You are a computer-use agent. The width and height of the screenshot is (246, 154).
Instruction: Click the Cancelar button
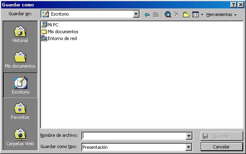pyautogui.click(x=222, y=147)
